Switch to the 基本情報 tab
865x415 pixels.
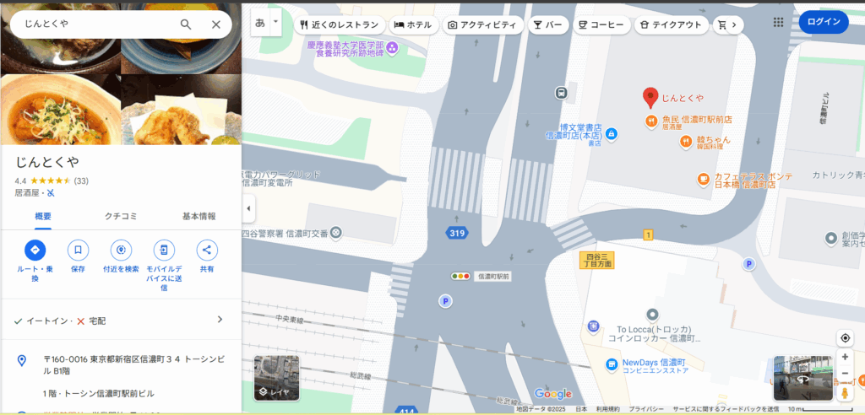(199, 216)
